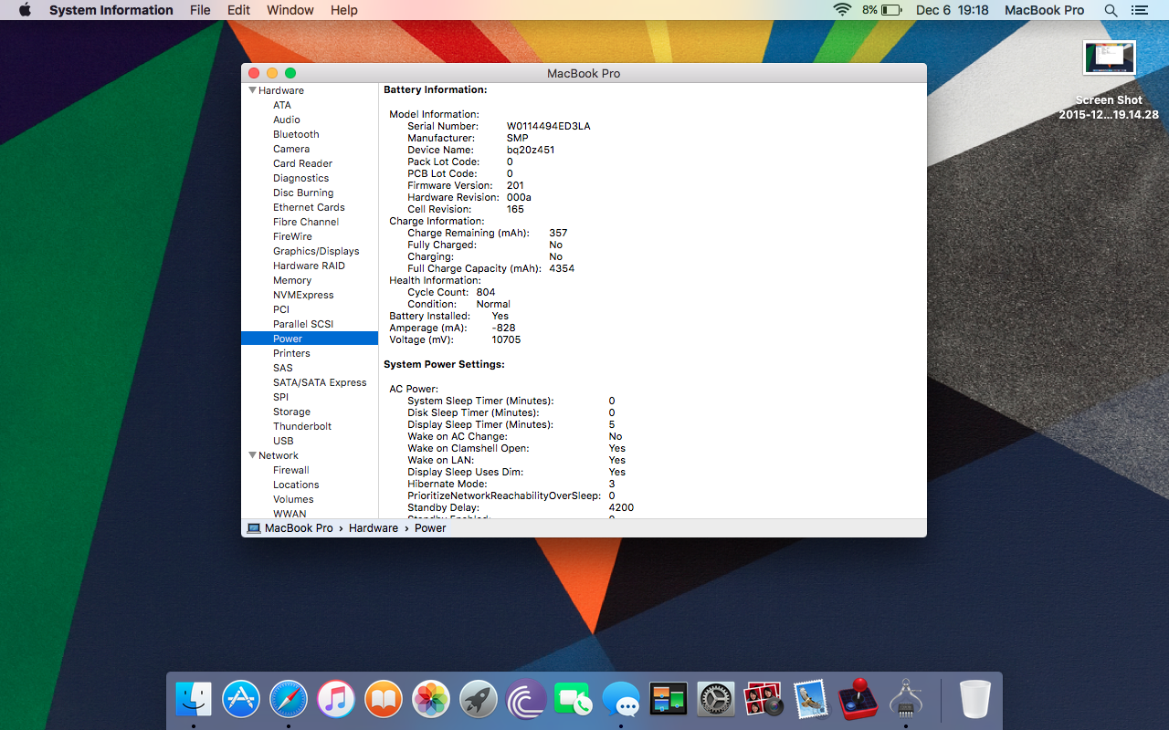The image size is (1169, 730).
Task: Click the MacBook Pro user name in menu bar
Action: [x=1044, y=10]
